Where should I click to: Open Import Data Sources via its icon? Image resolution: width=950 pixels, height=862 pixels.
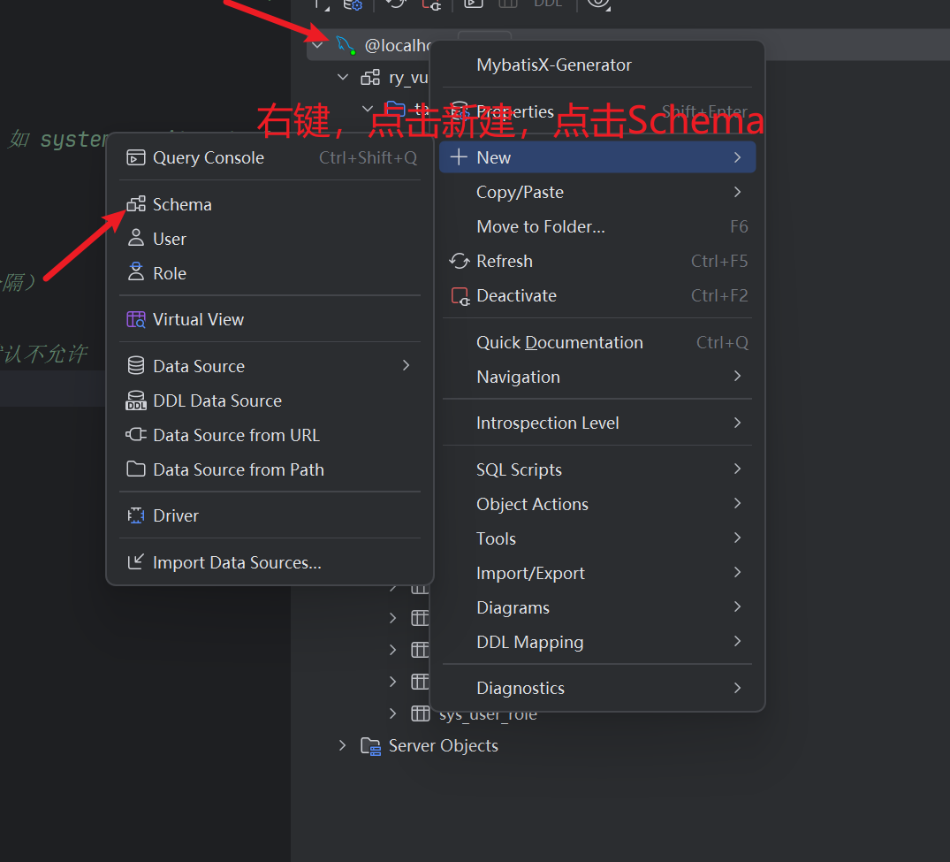(136, 562)
